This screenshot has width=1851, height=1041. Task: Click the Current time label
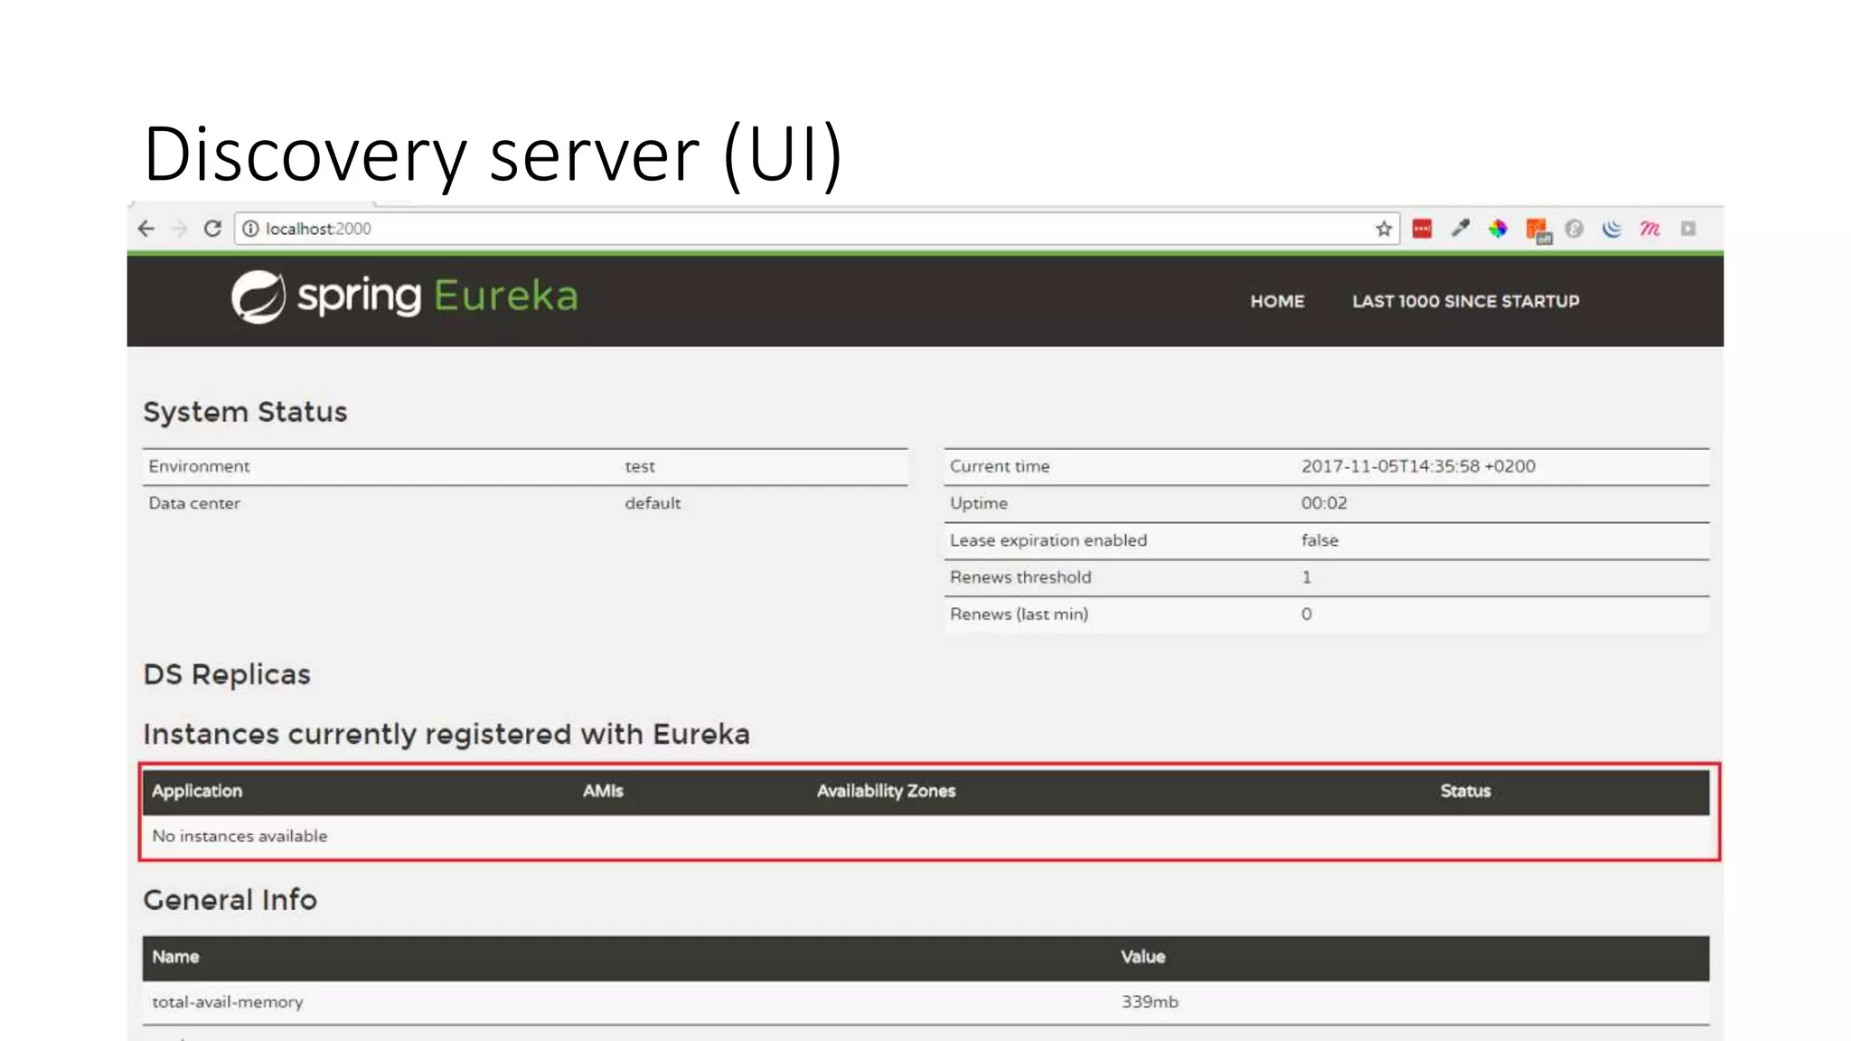1000,466
